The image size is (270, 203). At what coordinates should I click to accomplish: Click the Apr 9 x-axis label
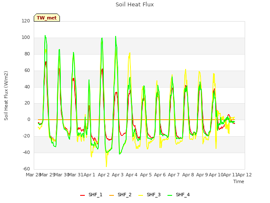coord(202,175)
